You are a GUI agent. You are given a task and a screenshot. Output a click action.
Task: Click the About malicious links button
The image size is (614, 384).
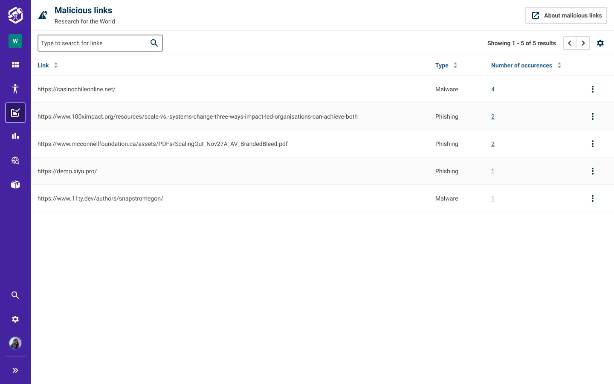pos(566,15)
